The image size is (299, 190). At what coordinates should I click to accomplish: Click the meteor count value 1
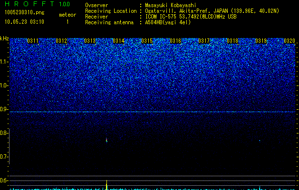coord(68,22)
